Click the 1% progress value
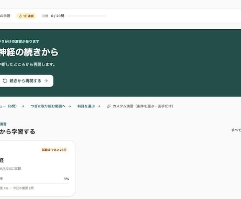Screen dimensions: 241x199 click(x=67, y=179)
